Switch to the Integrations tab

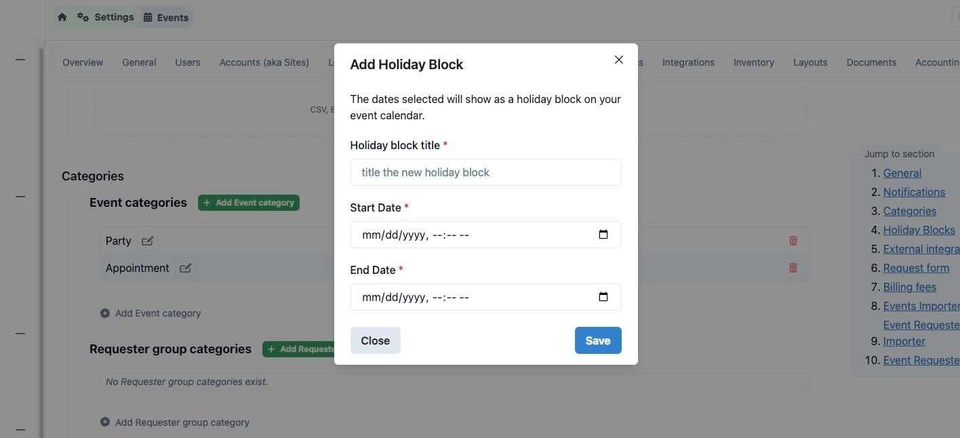click(687, 62)
